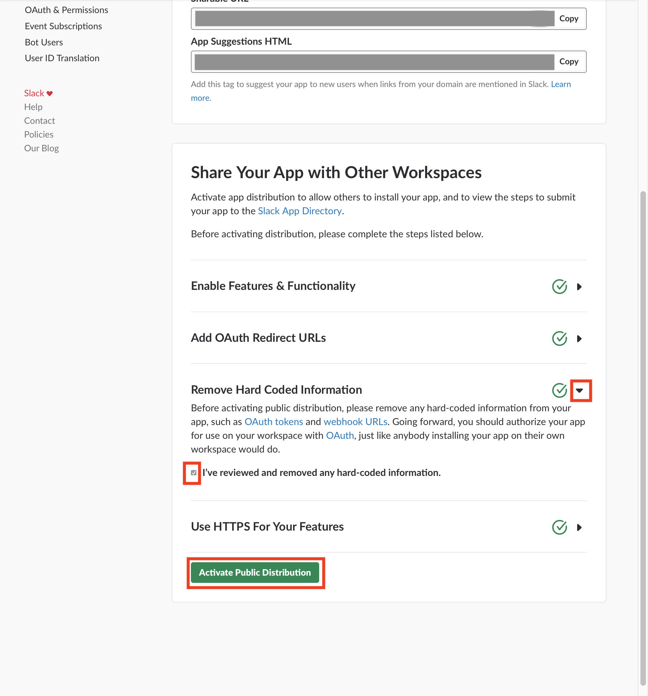Open OAuth & Permissions in sidebar
This screenshot has height=696, width=648.
pyautogui.click(x=66, y=10)
